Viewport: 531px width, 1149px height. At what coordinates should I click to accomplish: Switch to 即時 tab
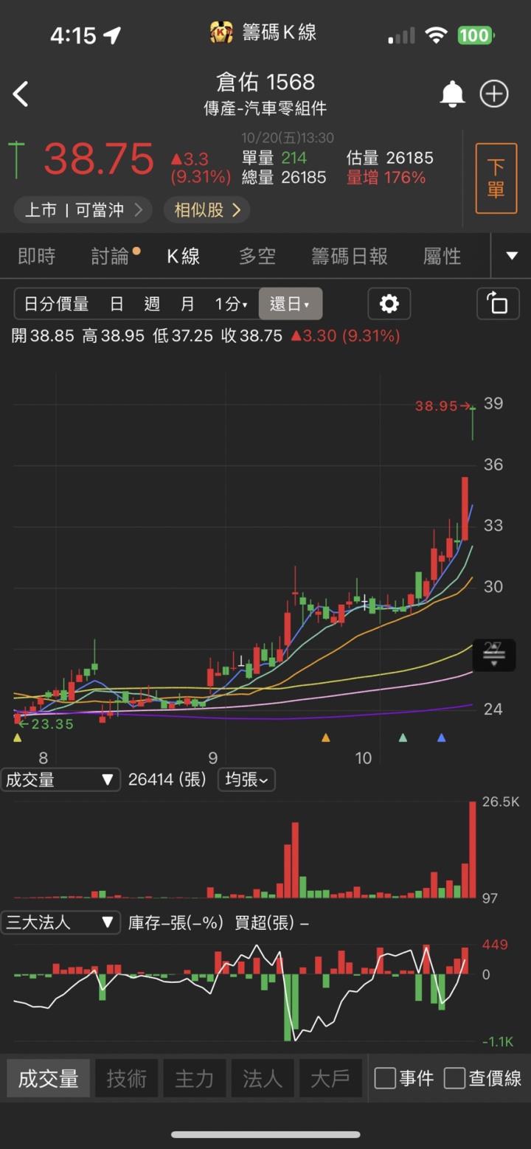(x=37, y=256)
